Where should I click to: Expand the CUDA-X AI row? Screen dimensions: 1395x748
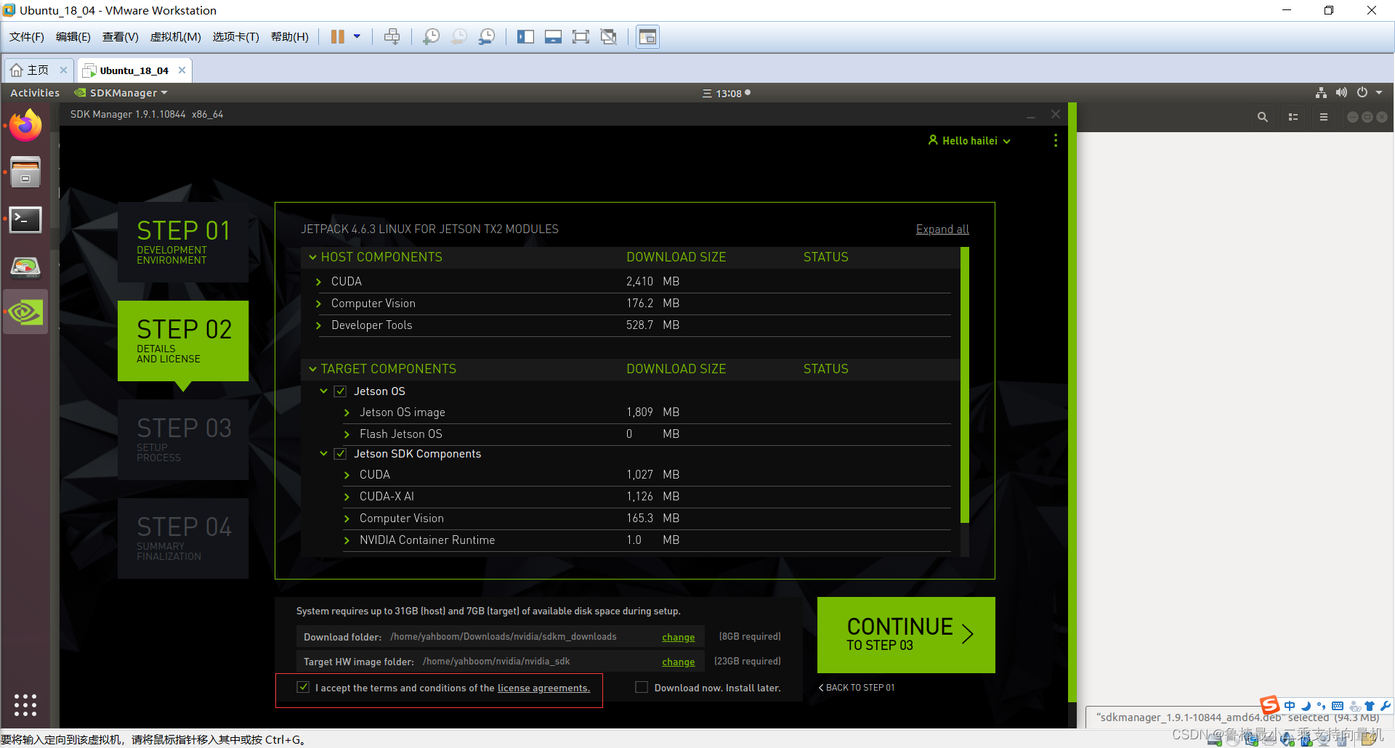347,497
